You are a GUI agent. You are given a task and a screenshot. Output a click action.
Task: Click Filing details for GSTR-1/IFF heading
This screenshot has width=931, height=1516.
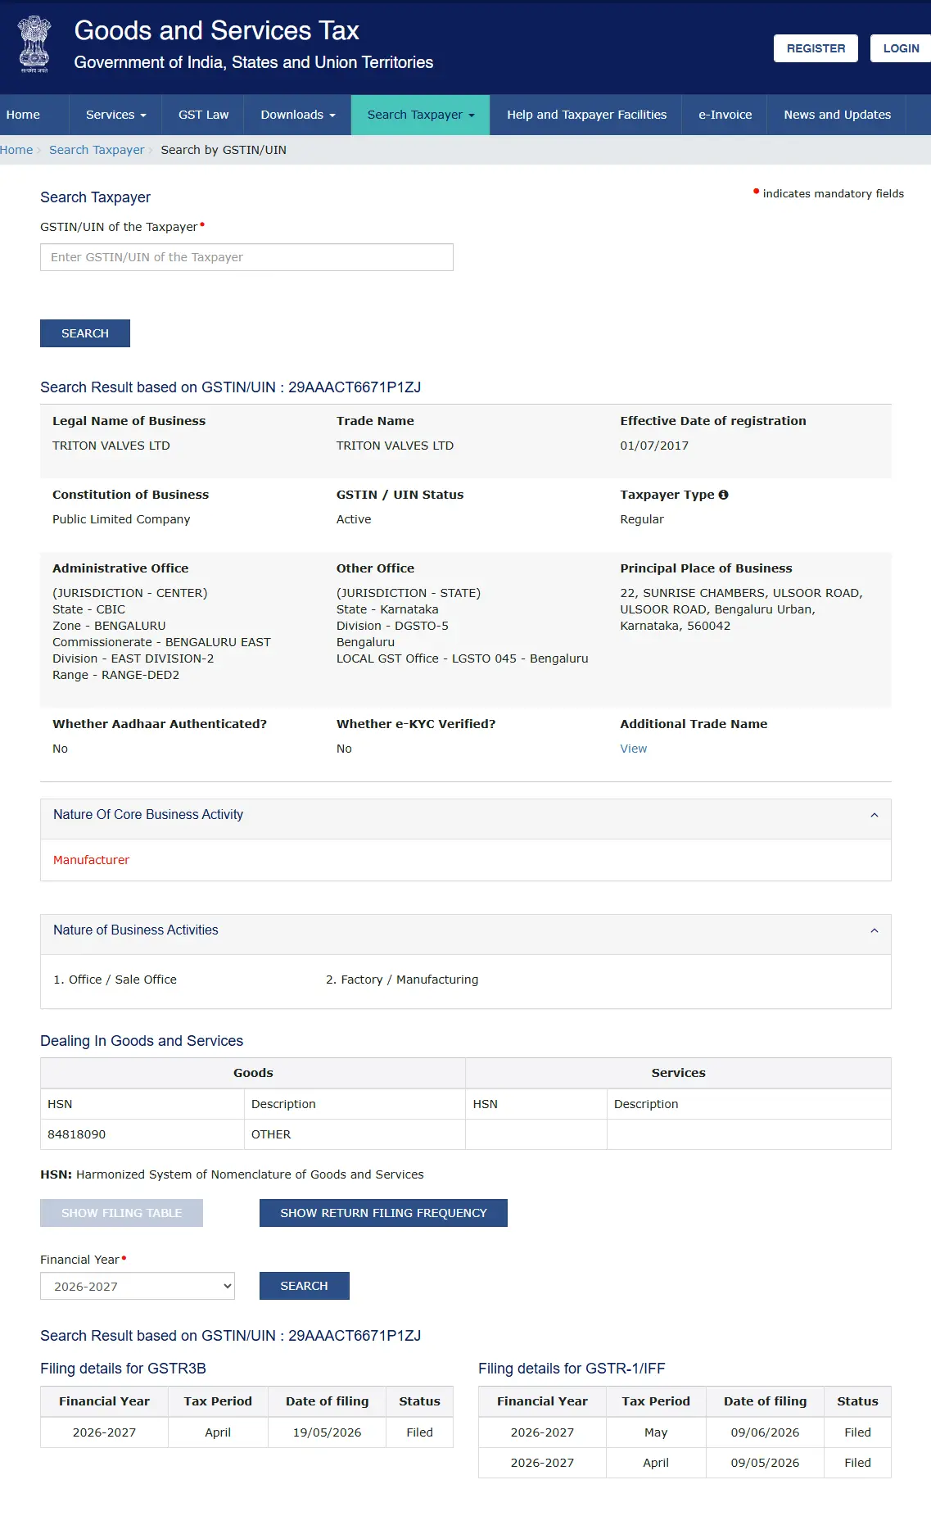coord(572,1369)
